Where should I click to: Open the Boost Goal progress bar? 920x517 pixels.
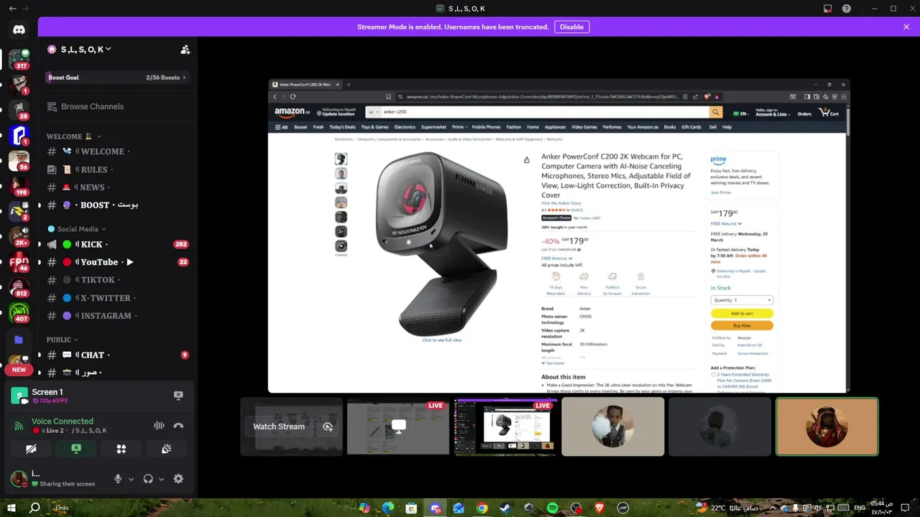tap(117, 78)
